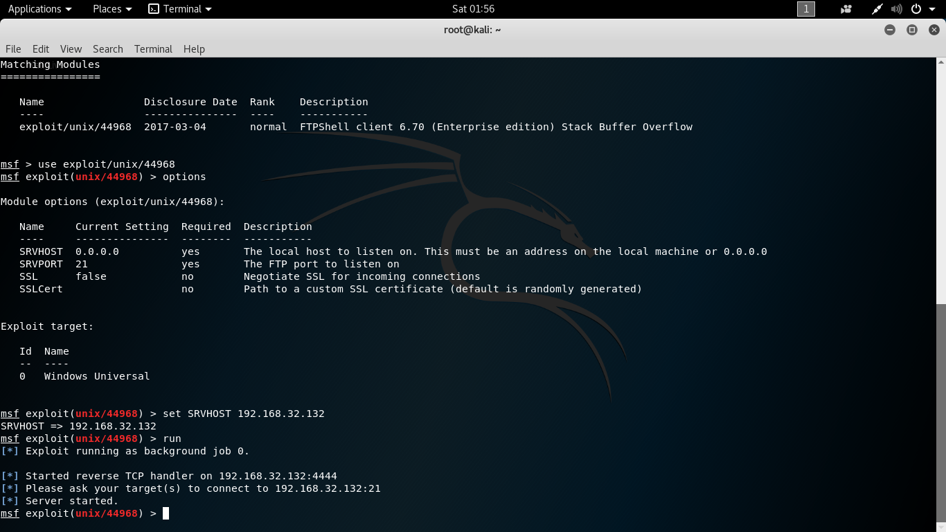946x532 pixels.
Task: Click the power icon in top bar
Action: click(x=916, y=9)
